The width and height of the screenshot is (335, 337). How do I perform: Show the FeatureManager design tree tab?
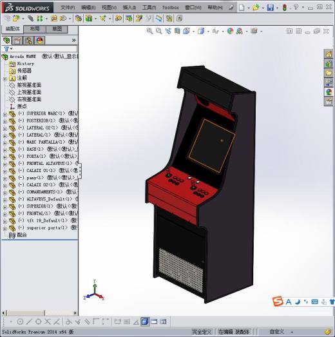click(x=6, y=41)
